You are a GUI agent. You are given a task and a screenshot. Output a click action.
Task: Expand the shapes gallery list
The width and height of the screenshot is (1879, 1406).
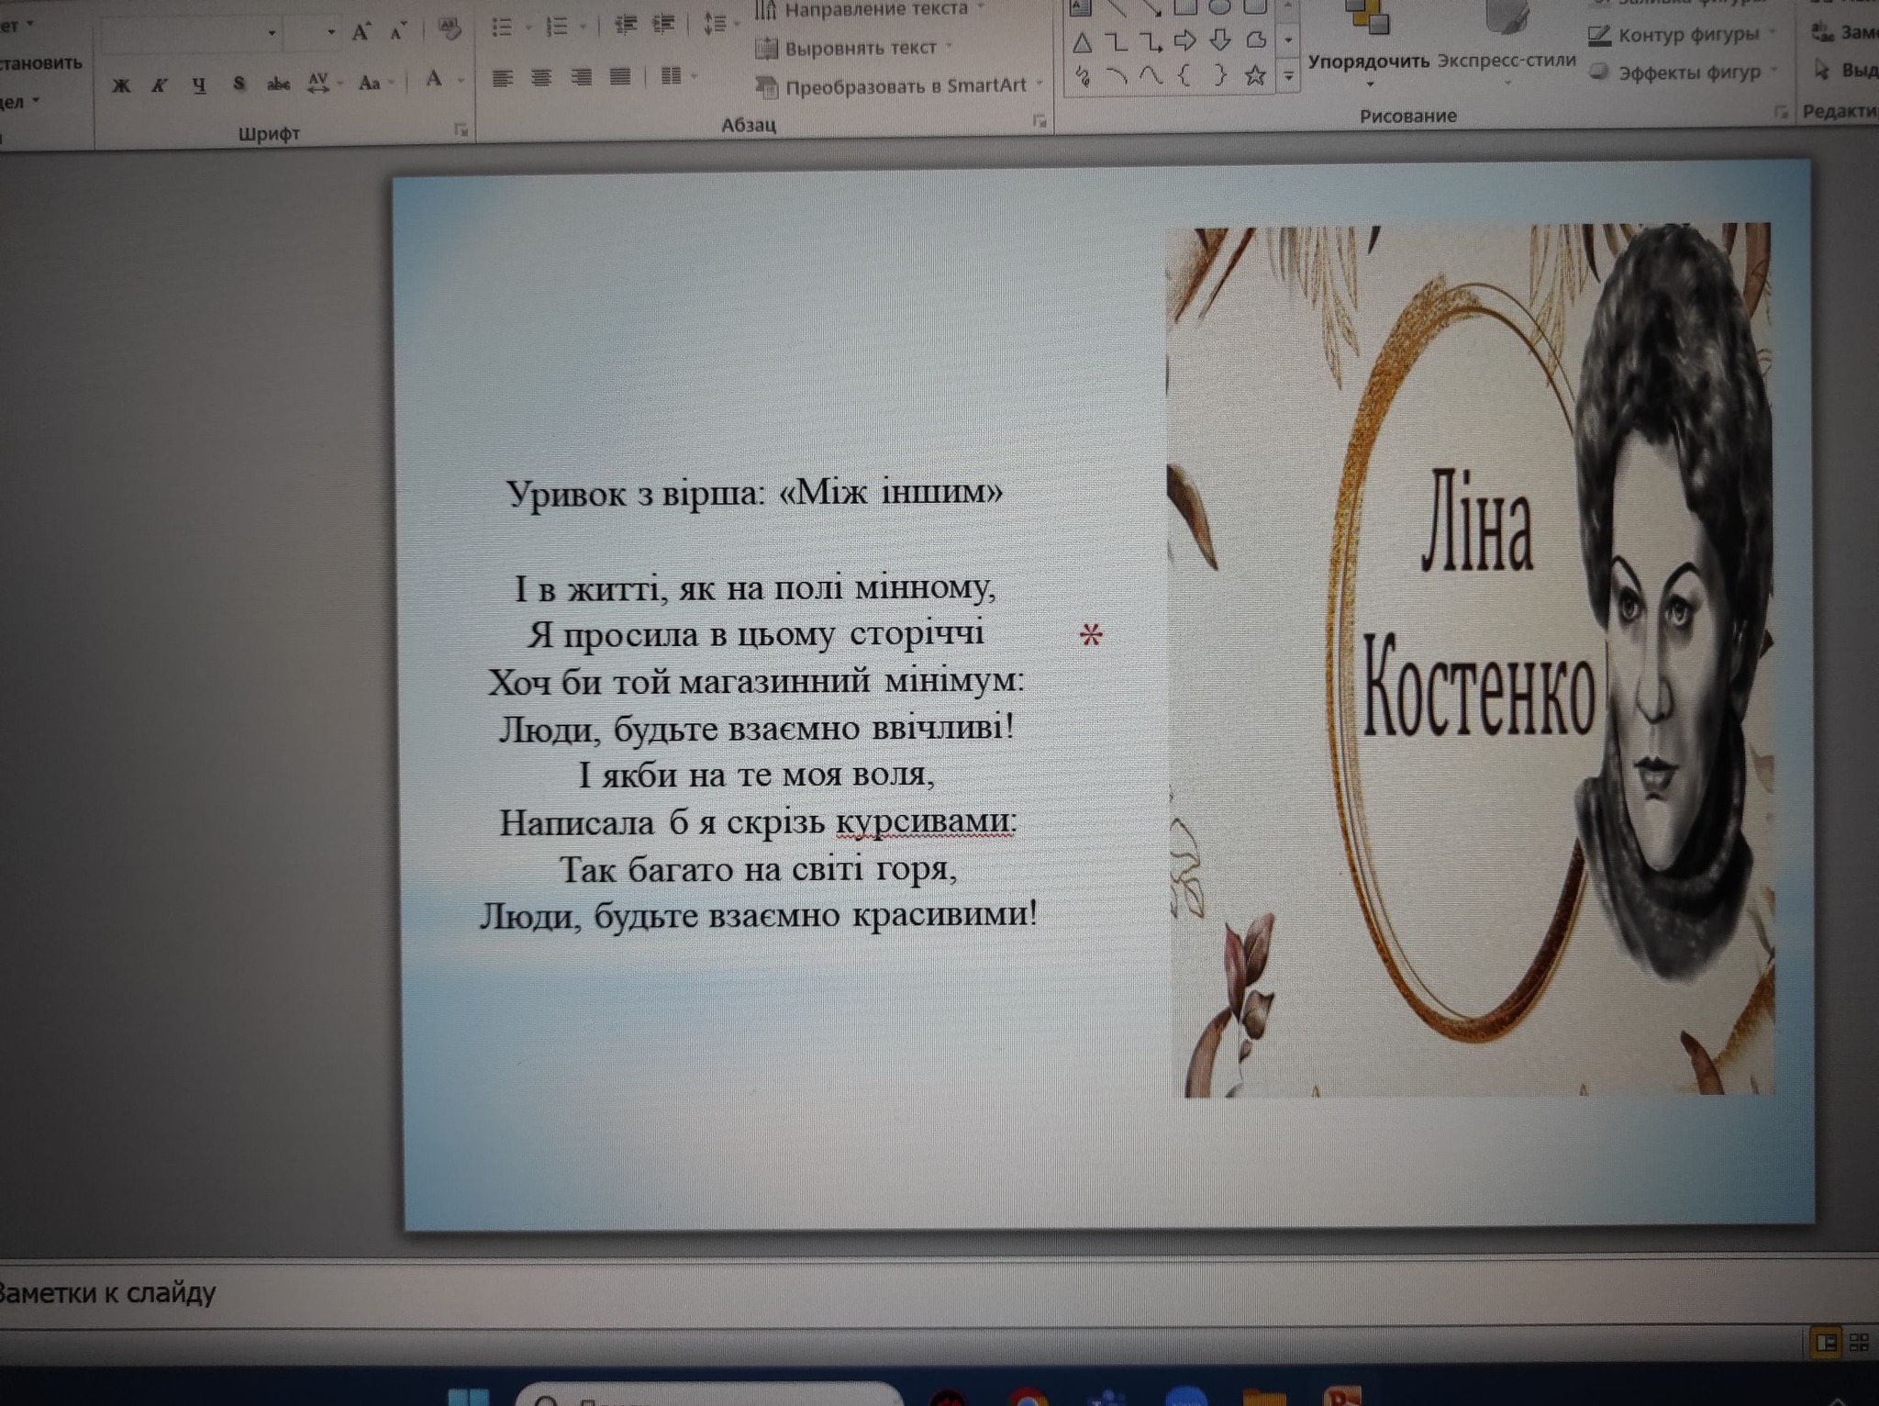point(1288,76)
